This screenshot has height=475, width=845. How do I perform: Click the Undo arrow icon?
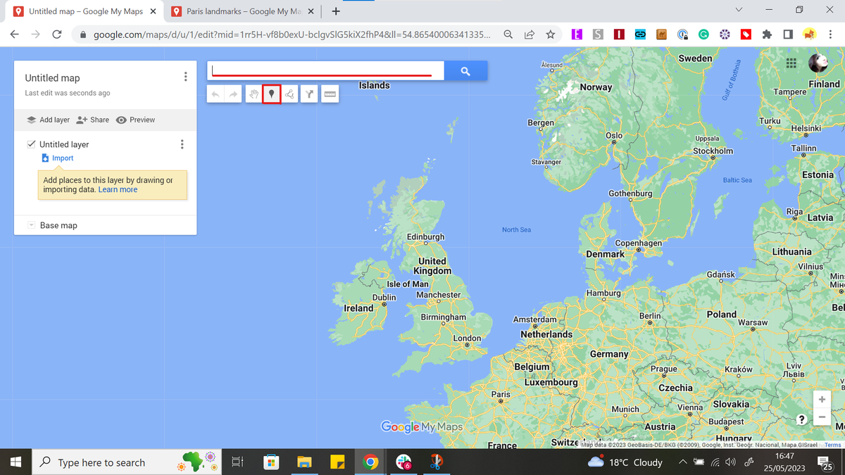(x=213, y=94)
